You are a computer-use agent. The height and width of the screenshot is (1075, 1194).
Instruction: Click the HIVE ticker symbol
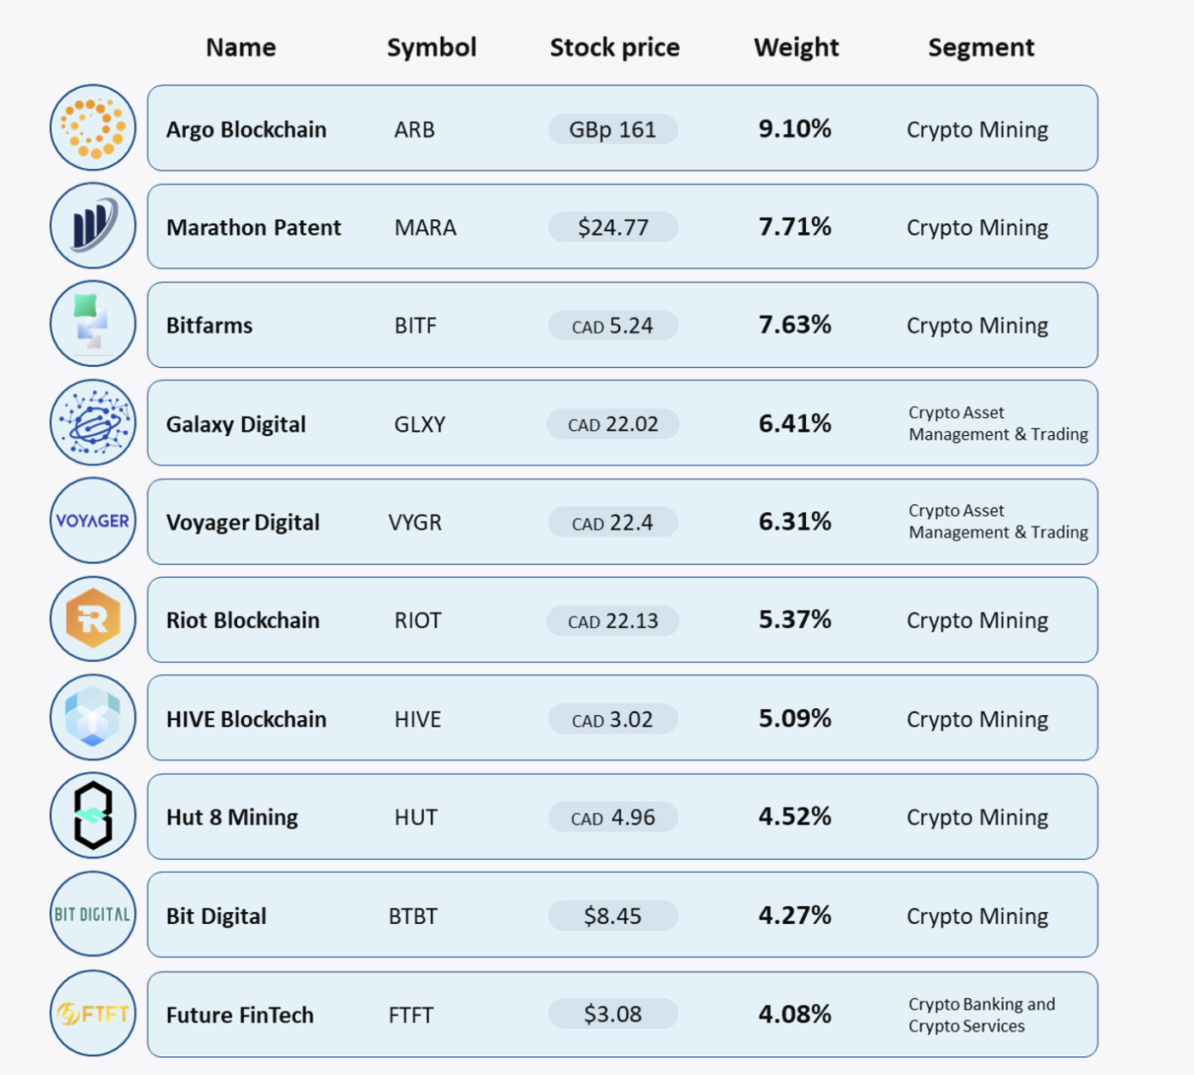point(418,719)
